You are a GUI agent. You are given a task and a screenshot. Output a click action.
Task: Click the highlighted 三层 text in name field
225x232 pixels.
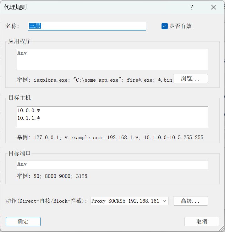pos(35,26)
